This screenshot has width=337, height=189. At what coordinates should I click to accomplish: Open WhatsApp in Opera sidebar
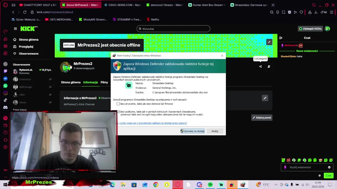[5, 86]
